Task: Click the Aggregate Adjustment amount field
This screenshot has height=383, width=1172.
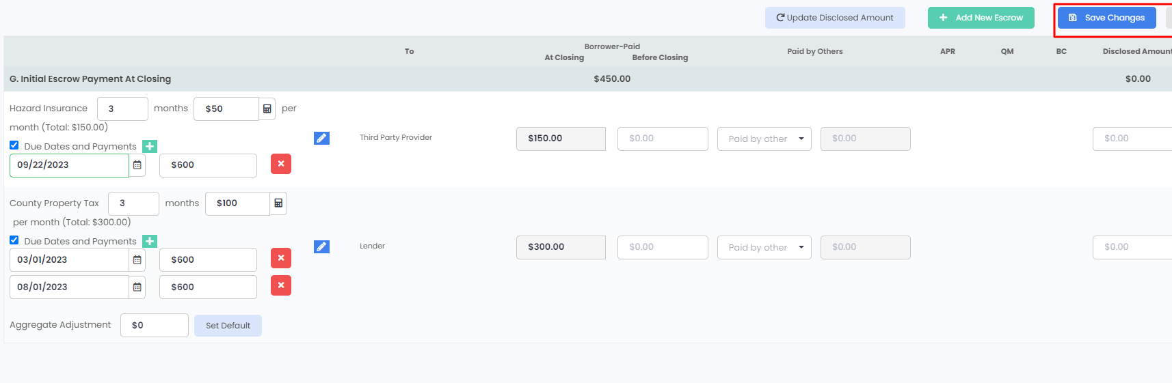Action: 155,326
